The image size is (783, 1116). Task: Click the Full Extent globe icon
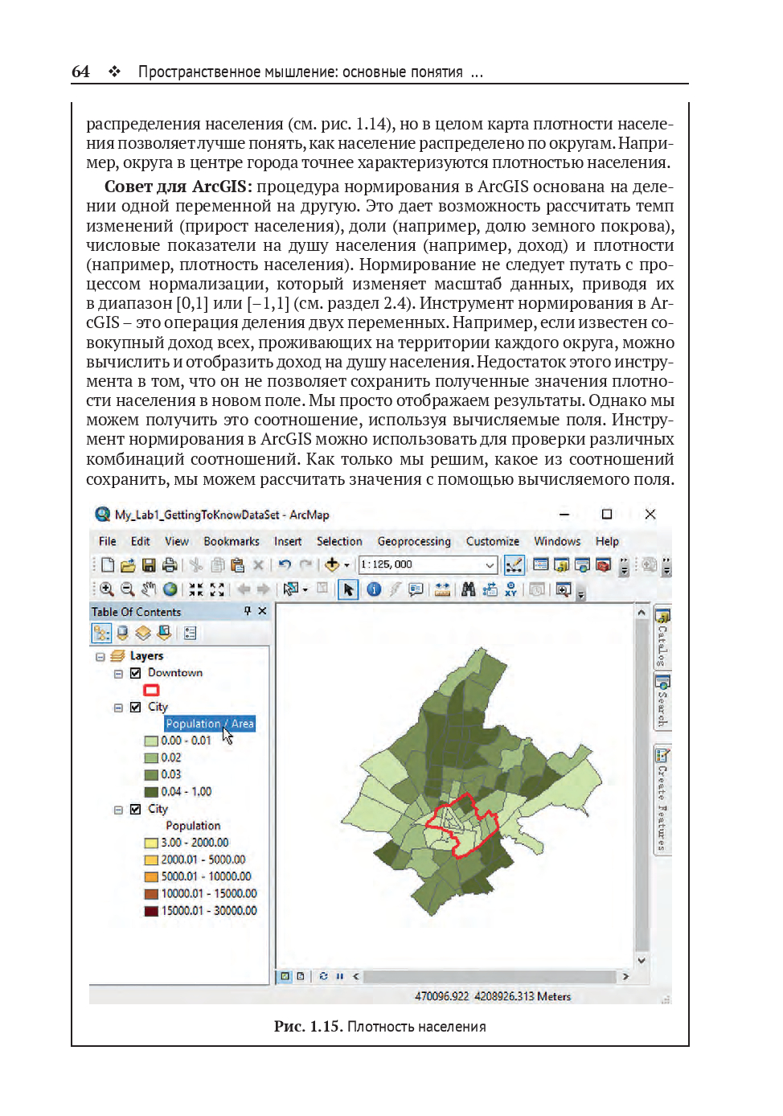[x=170, y=589]
